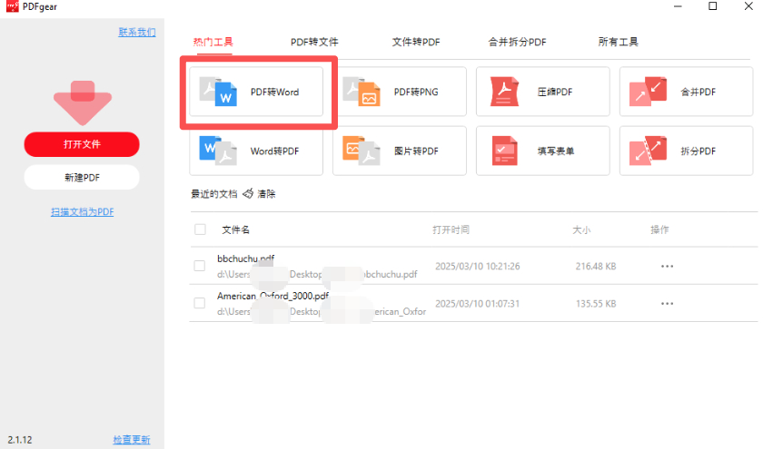The width and height of the screenshot is (763, 449).
Task: Go to the 合并拆分PDF tab
Action: coord(517,42)
